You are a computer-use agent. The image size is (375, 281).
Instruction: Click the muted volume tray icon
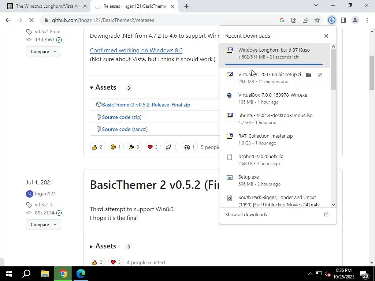(x=327, y=274)
